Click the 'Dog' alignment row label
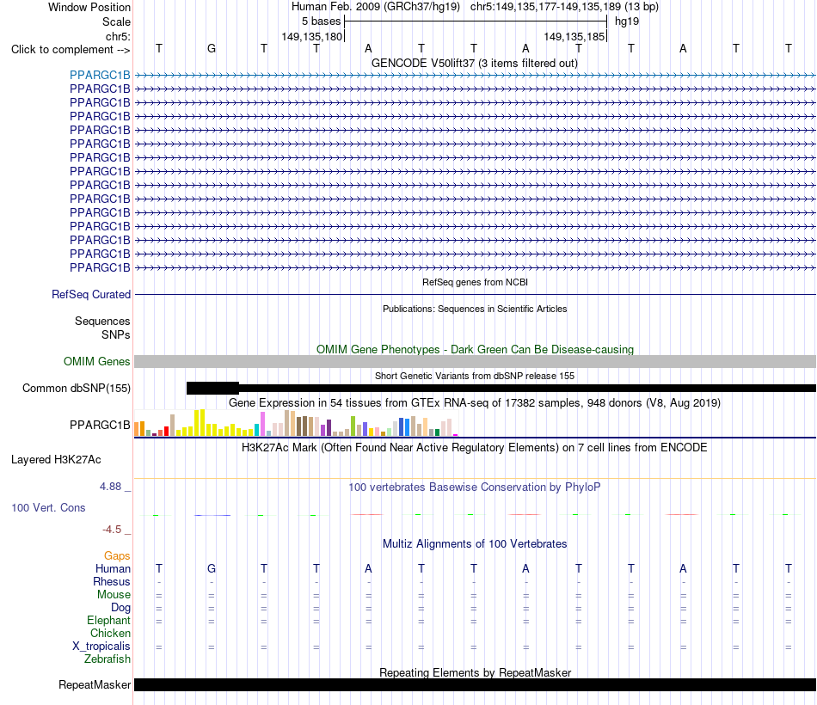 coord(120,608)
